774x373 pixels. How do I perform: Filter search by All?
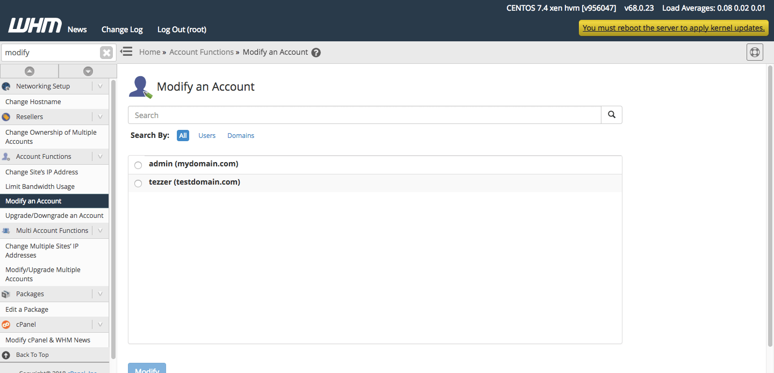pyautogui.click(x=183, y=136)
